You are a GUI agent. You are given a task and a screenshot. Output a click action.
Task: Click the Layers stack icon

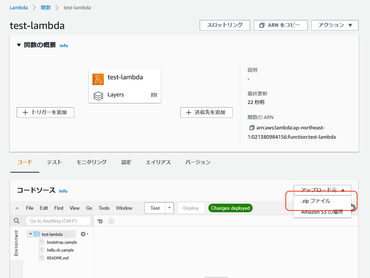pos(98,96)
